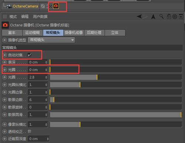Open the 摄像机类型 dropdown

pos(51,40)
